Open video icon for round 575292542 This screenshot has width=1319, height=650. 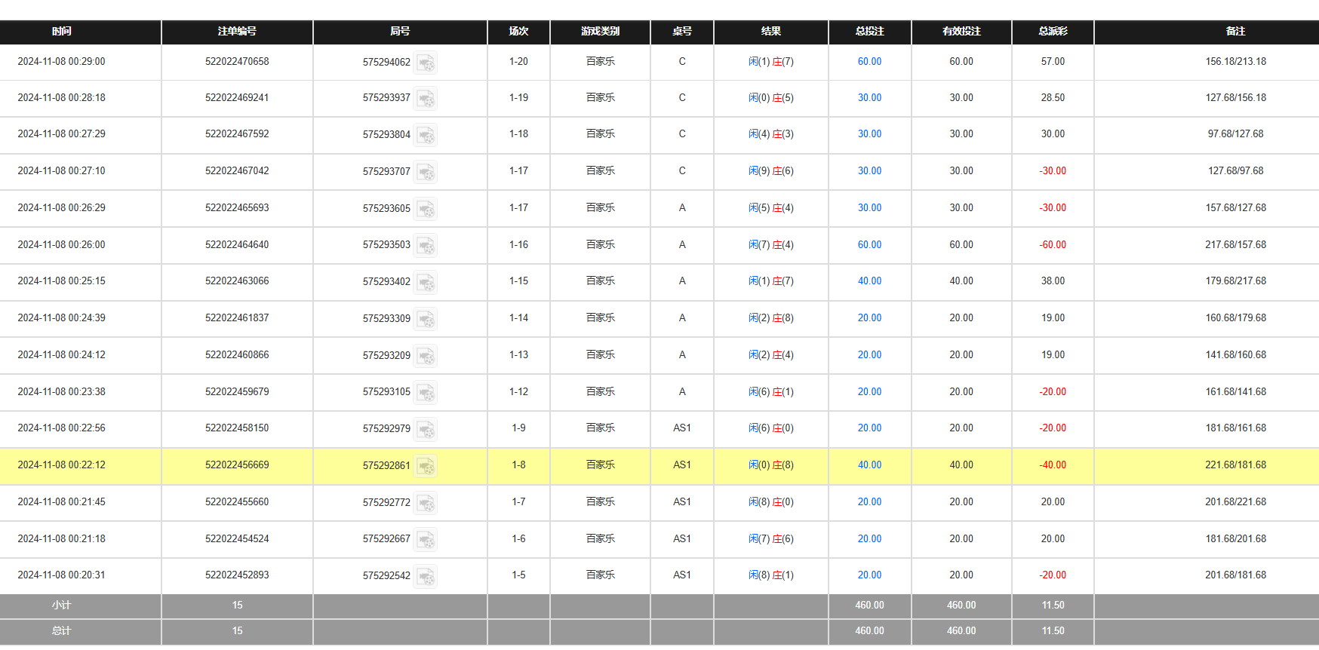coord(426,577)
